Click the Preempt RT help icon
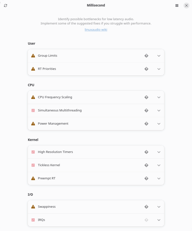Viewport: 192px width, 231px height. coord(146,178)
